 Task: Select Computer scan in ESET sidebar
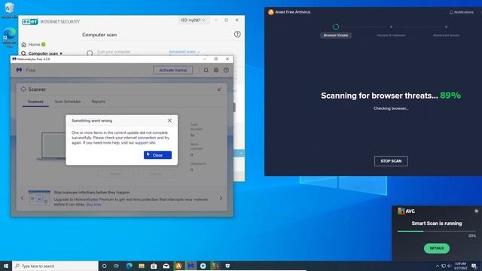tap(42, 53)
